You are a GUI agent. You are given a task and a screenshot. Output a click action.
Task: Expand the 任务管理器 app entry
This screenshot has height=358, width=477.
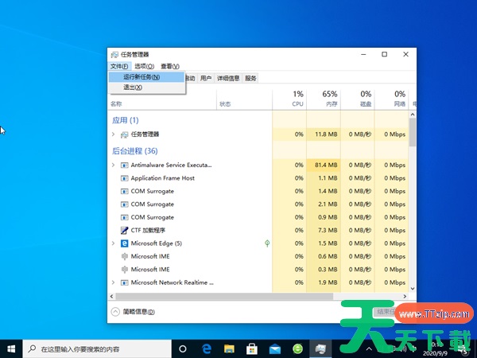[114, 134]
